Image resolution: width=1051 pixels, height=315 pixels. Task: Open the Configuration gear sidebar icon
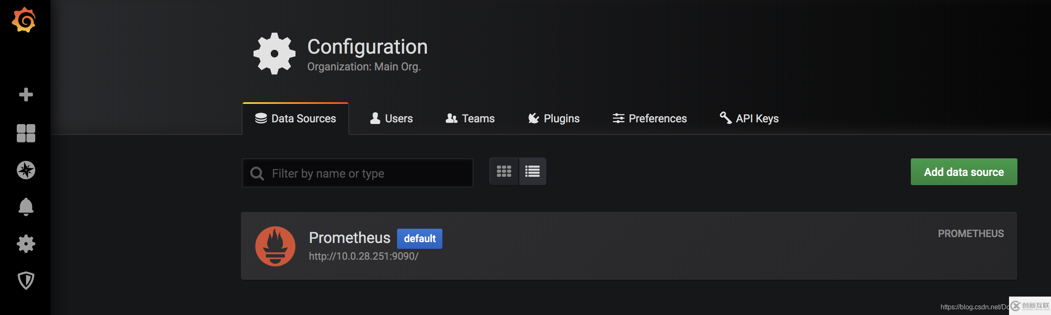26,243
